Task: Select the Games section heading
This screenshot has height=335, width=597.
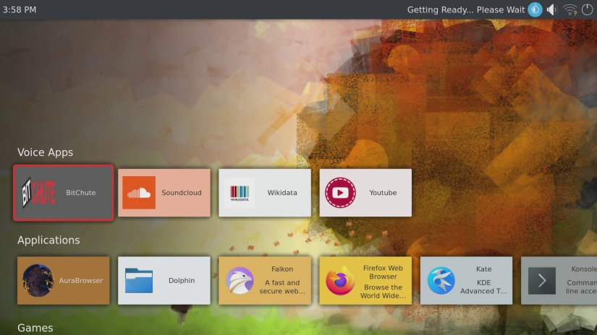Action: click(35, 328)
